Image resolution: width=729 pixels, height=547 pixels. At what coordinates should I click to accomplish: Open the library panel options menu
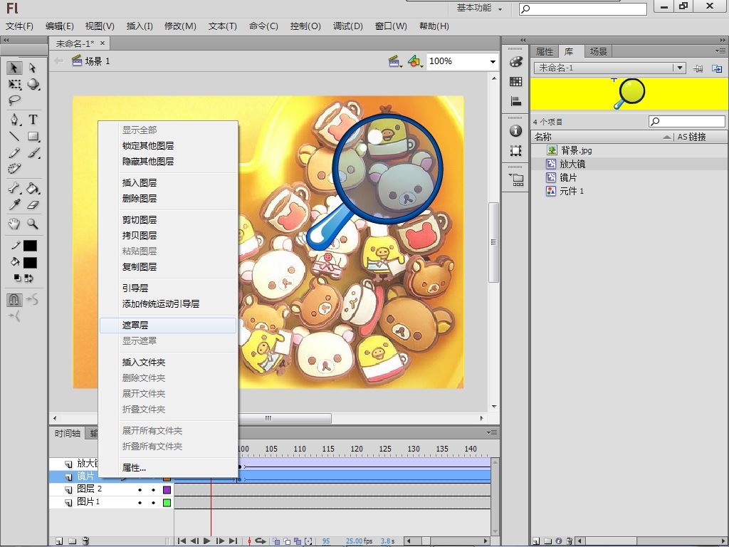point(720,51)
